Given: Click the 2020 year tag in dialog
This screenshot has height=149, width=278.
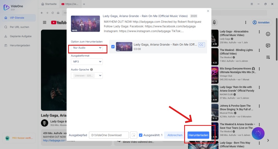Looking at the screenshot, I should (x=194, y=16).
